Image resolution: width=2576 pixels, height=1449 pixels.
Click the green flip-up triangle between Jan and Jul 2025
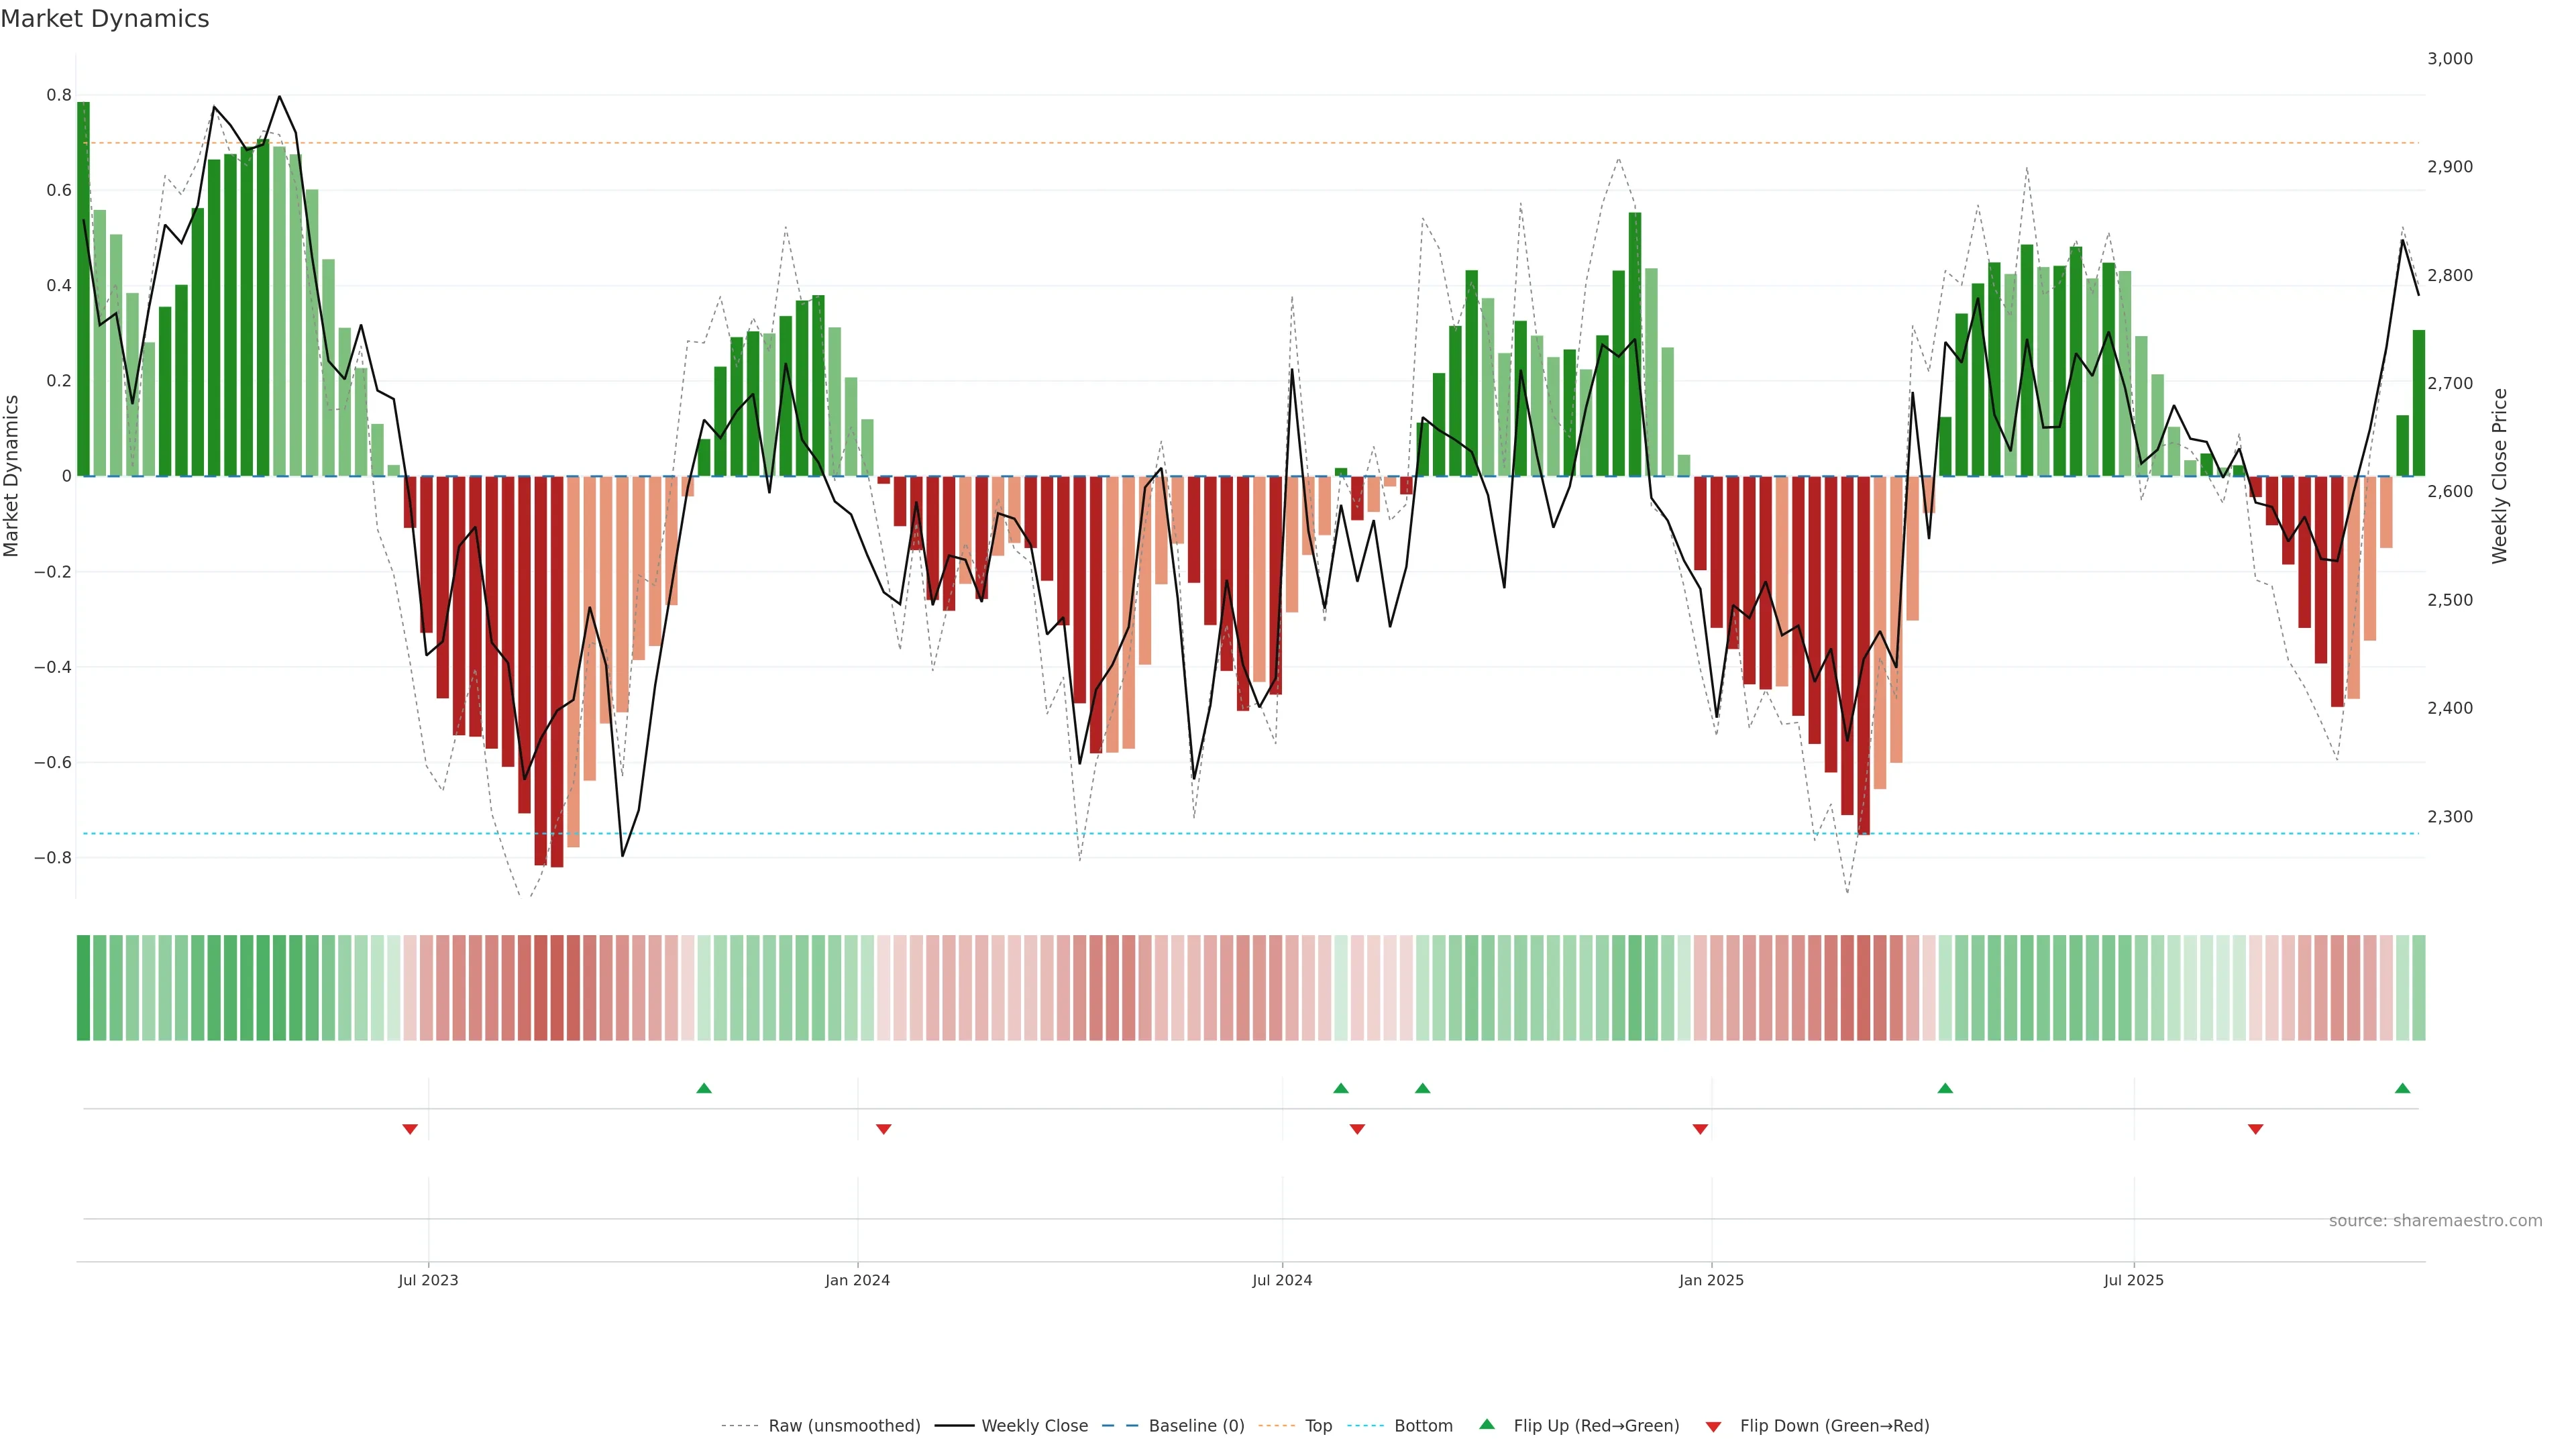[1945, 1088]
